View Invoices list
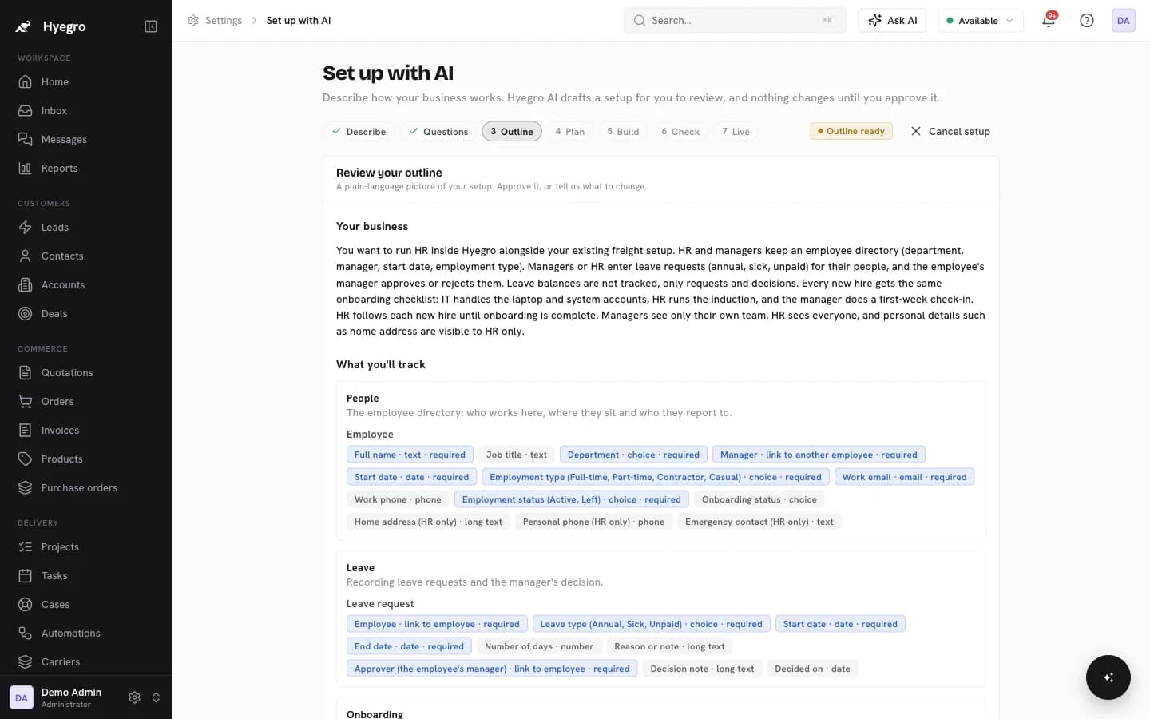This screenshot has width=1150, height=719. (x=86, y=430)
